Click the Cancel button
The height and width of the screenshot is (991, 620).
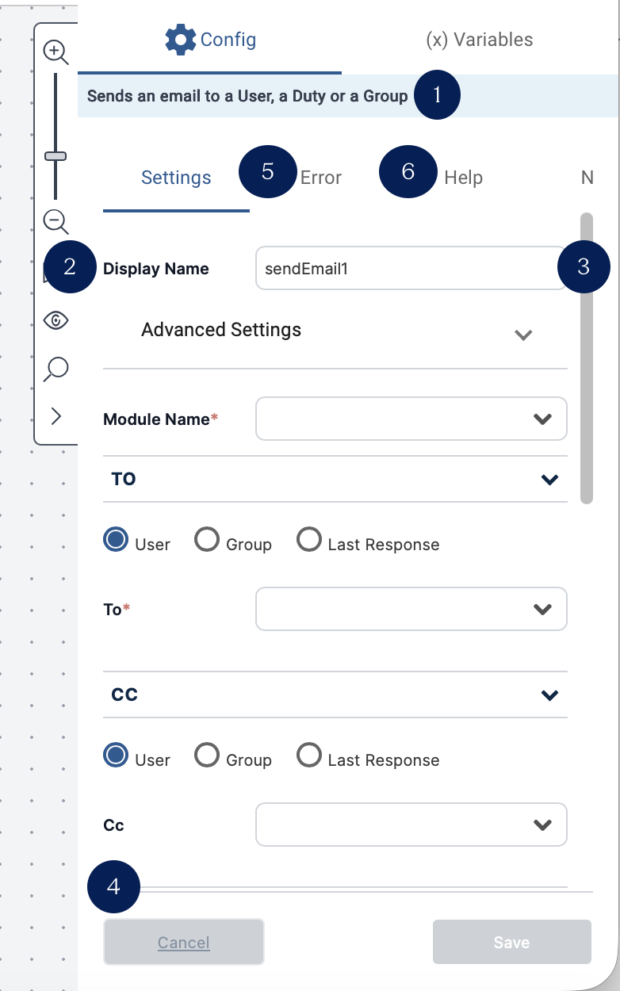(x=183, y=942)
